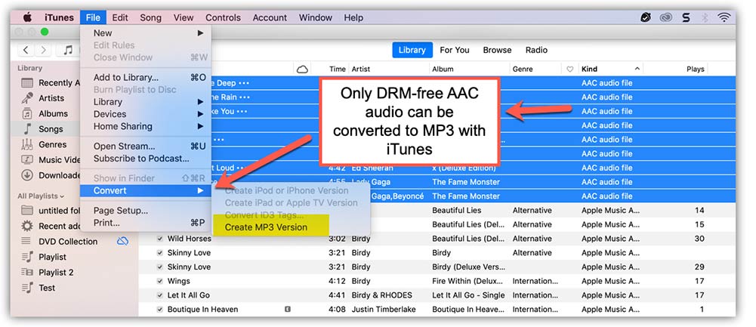Open the View menu
The image size is (756, 327).
click(184, 18)
